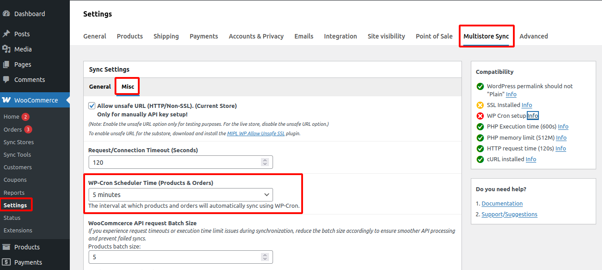Click Info link beside WP Cron setup
602x270 pixels.
533,116
